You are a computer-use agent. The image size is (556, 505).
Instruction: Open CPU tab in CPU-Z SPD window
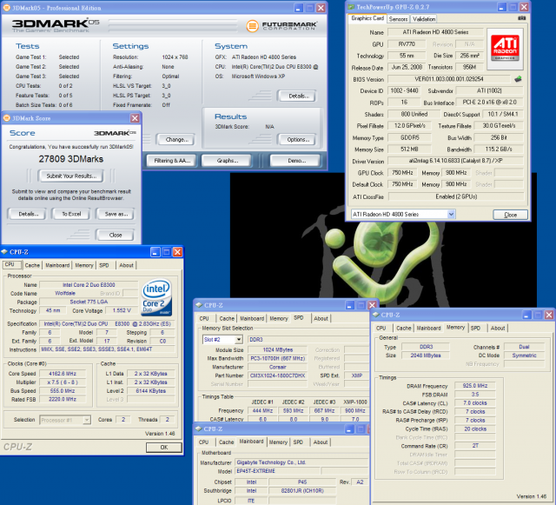point(204,318)
